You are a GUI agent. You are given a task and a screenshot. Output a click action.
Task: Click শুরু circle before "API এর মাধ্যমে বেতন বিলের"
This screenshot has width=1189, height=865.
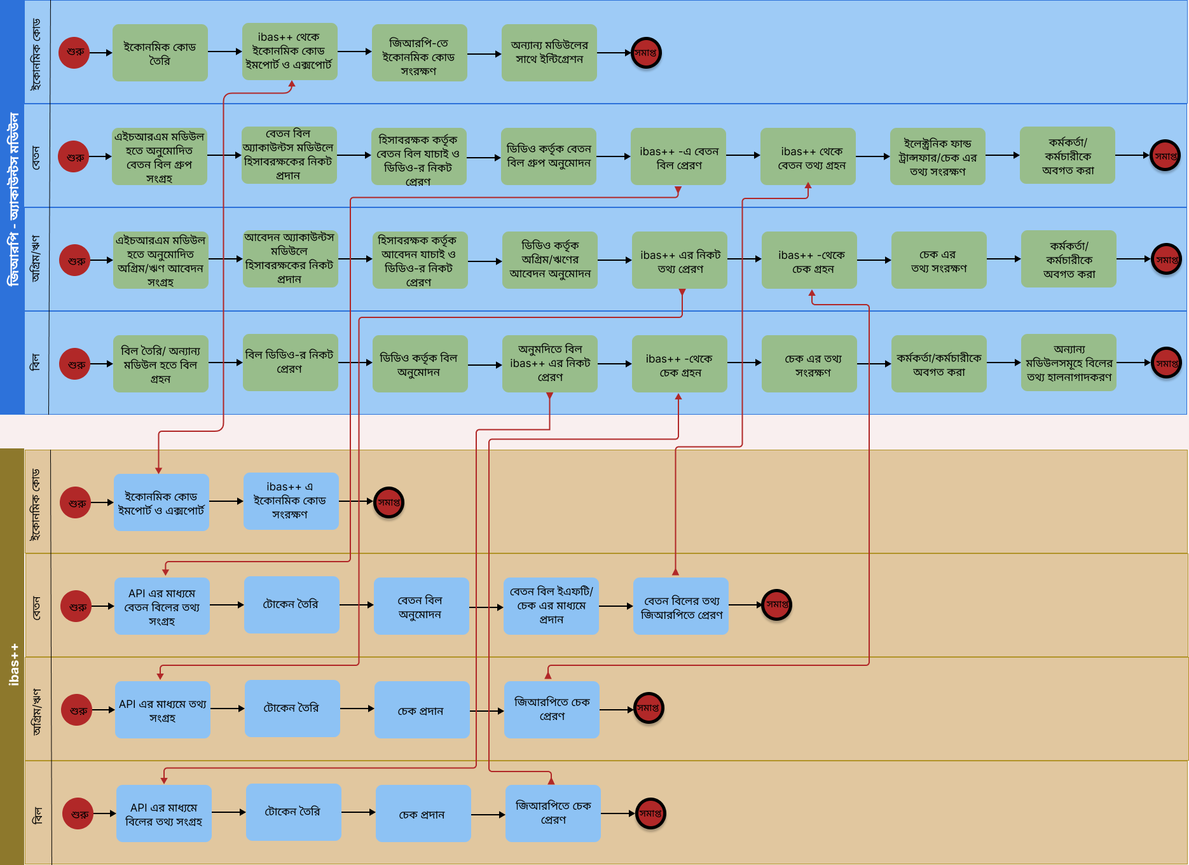[x=76, y=606]
